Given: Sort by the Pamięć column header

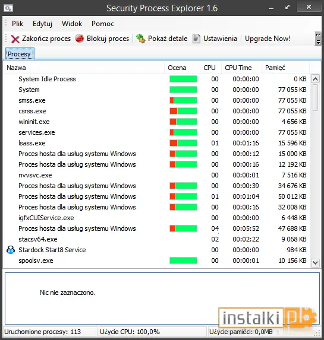Looking at the screenshot, I should (285, 68).
